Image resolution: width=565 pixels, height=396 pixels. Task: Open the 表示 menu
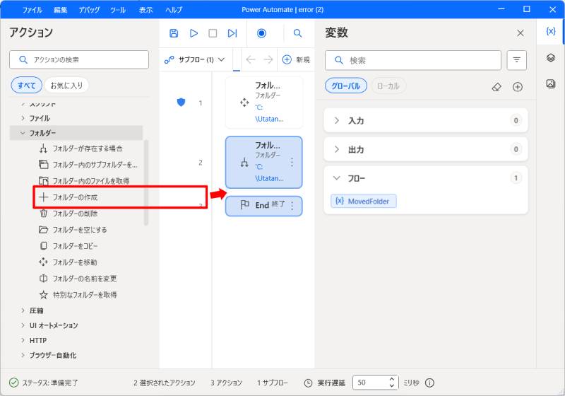pyautogui.click(x=146, y=10)
